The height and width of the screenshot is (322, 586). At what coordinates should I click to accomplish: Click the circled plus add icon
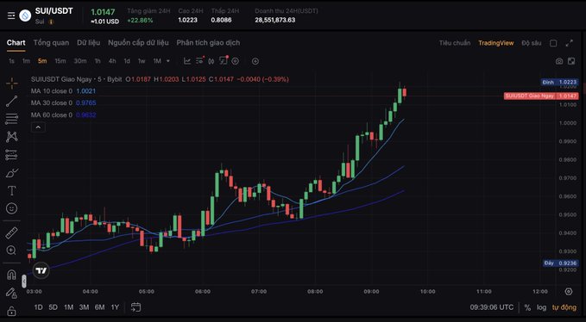tap(255, 61)
